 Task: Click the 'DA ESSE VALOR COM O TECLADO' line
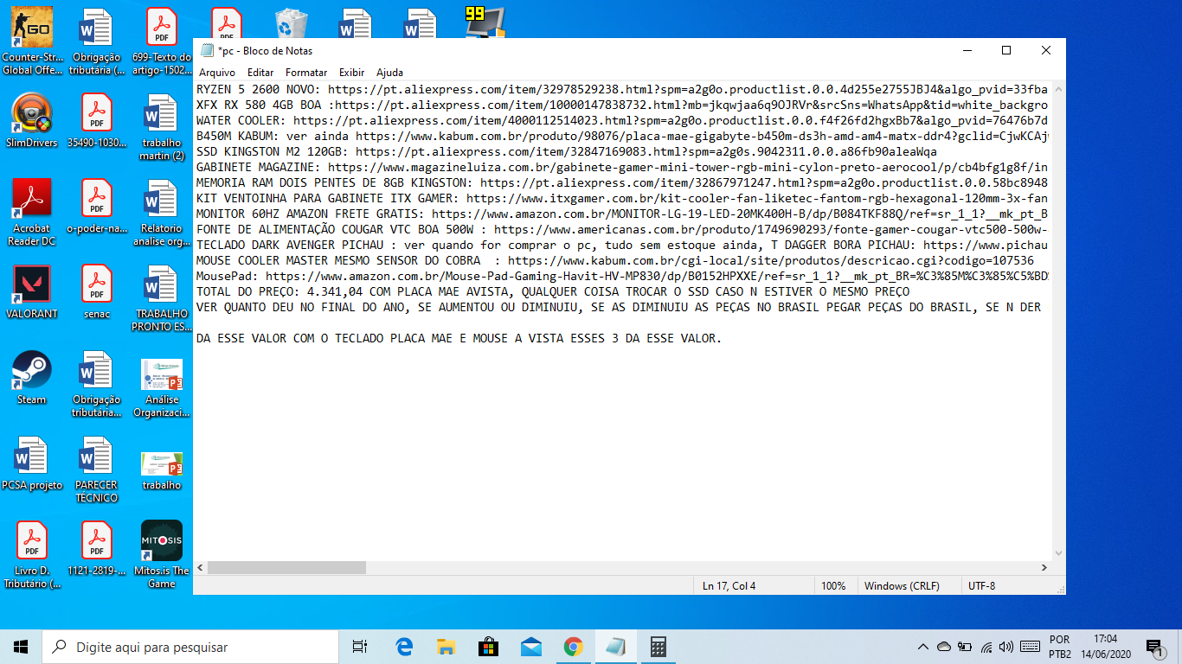459,338
